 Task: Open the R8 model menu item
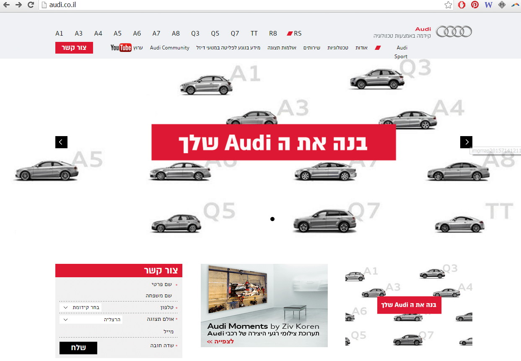pos(273,34)
